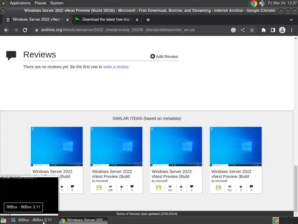Viewport: 298px width, 224px height.
Task: Open third similar item thumbnail with 221 views
Action: [x=176, y=146]
